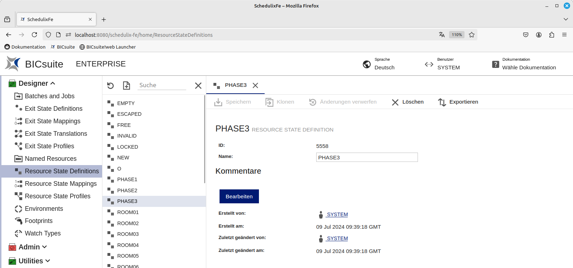
Task: Bookmark this page with star icon
Action: coord(472,35)
